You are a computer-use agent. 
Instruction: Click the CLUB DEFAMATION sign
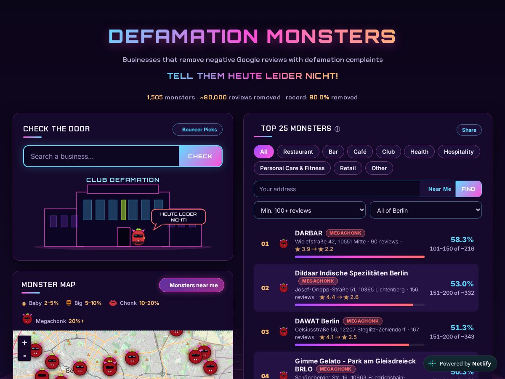[x=123, y=180]
